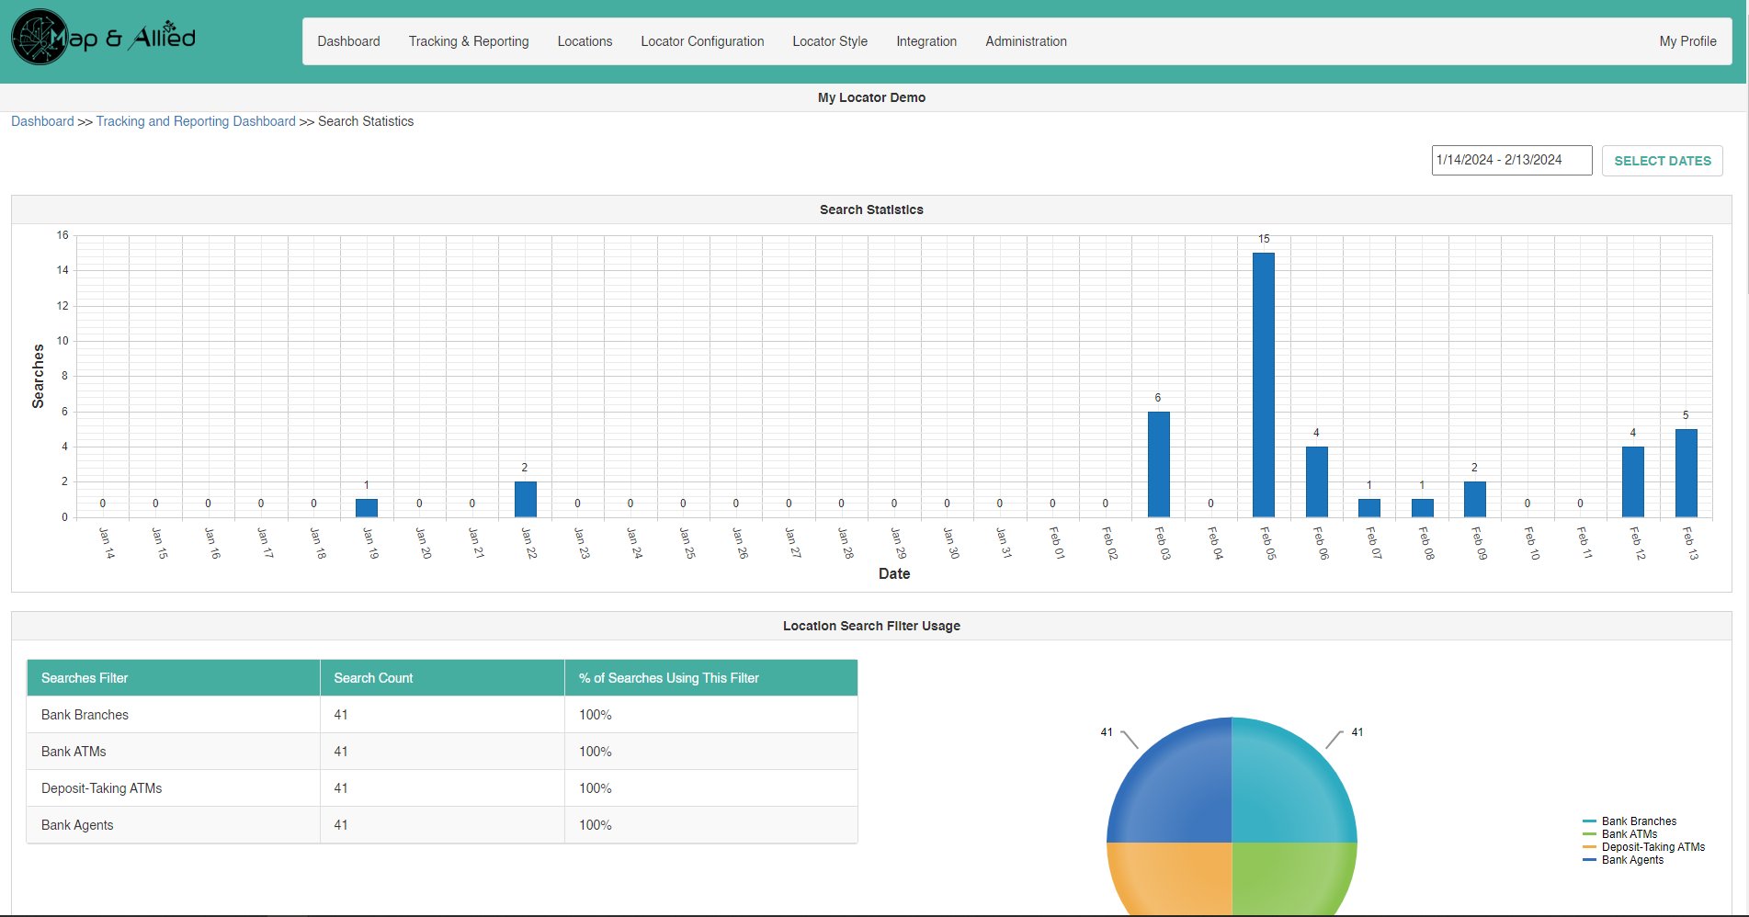Screen dimensions: 1749x917
Task: Click count 41 in Bank Branches row
Action: click(x=341, y=715)
